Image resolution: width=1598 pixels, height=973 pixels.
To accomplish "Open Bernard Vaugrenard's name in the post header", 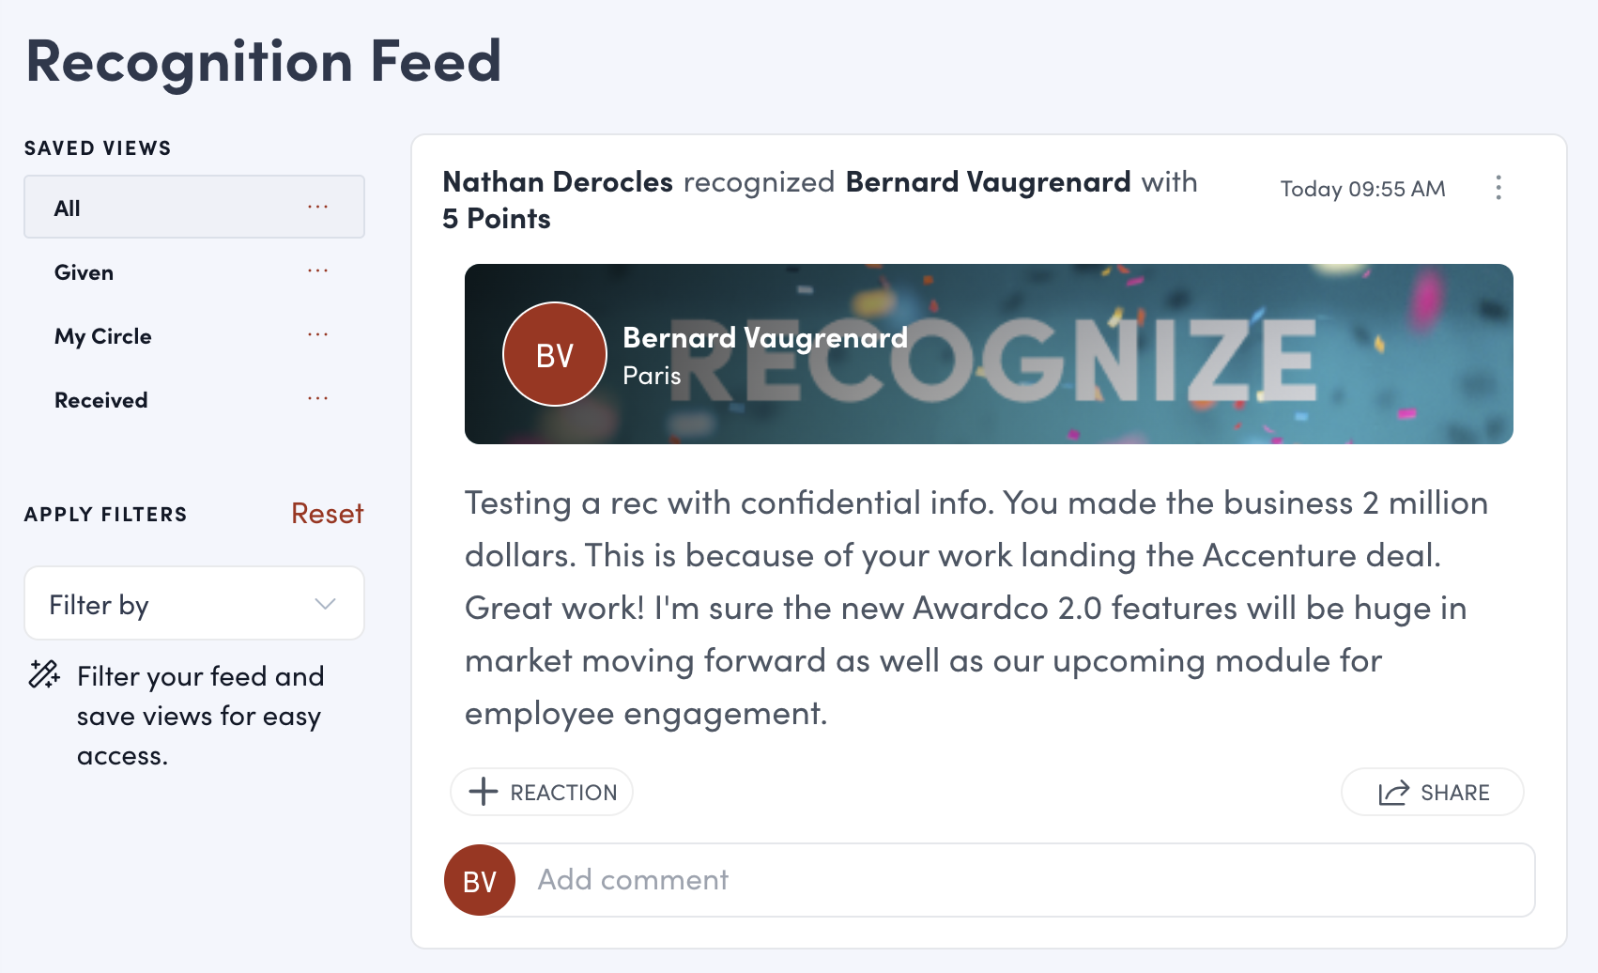I will click(988, 182).
